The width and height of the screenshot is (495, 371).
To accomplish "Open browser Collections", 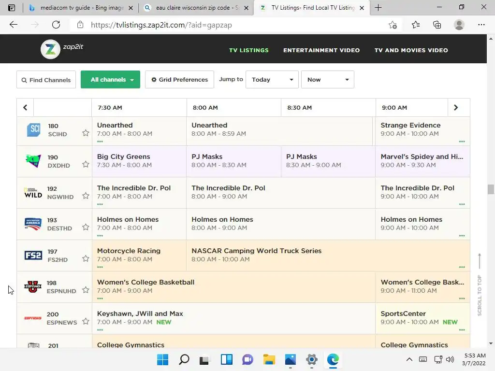I will (437, 25).
